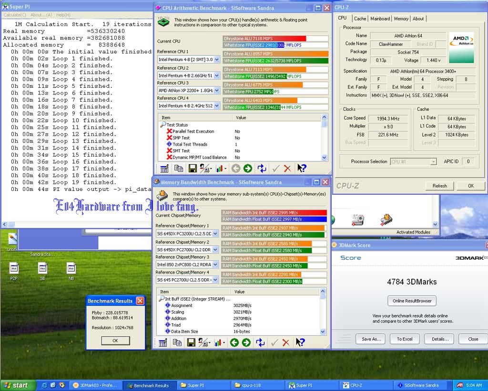Select Parallel Test Execution row
Image resolution: width=488 pixels, height=391 pixels.
(x=240, y=131)
